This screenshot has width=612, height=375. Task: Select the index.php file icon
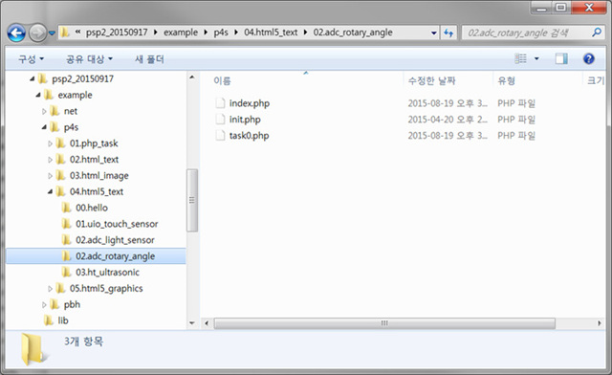(x=221, y=103)
